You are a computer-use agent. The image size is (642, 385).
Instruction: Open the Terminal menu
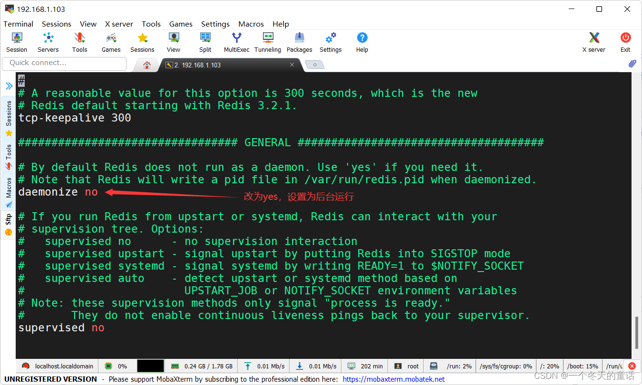(18, 24)
